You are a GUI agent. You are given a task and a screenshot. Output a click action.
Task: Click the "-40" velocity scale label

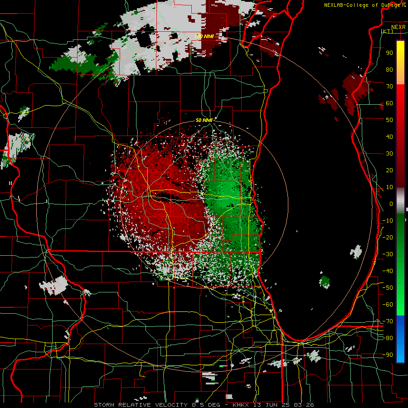coord(388,271)
